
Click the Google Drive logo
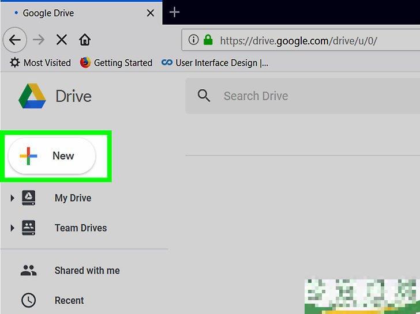click(32, 96)
